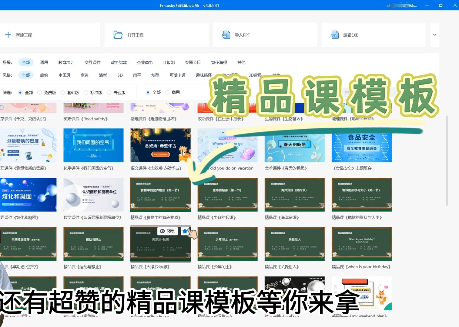This screenshot has width=459, height=327.
Task: Open the When is your birthday template thumbnail
Action: click(362, 244)
